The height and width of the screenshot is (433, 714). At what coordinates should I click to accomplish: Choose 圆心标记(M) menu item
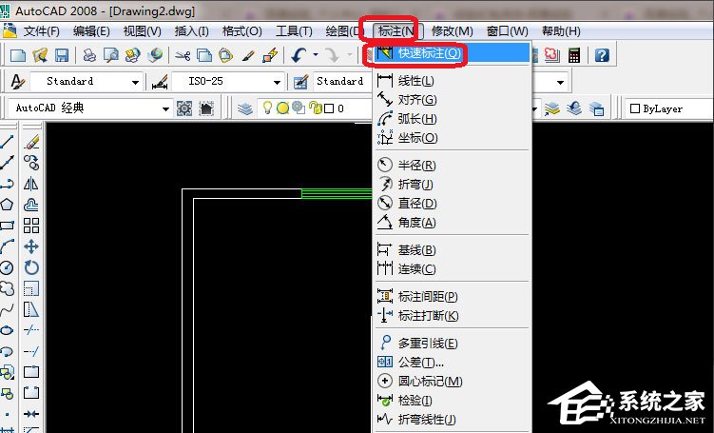pyautogui.click(x=453, y=381)
